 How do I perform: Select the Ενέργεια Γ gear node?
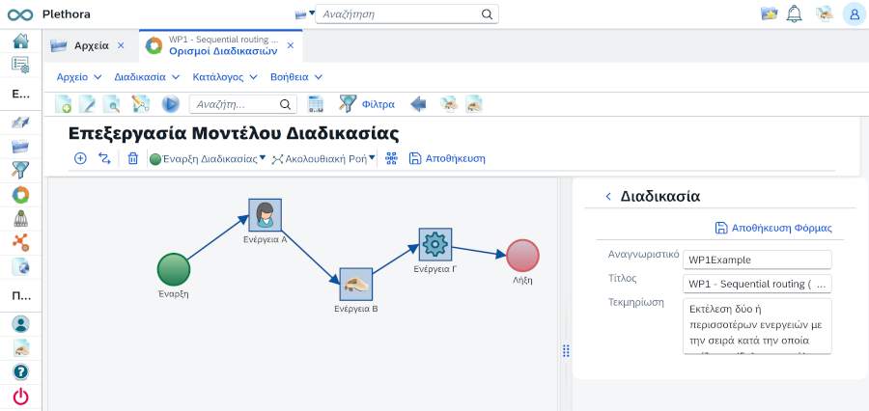435,245
